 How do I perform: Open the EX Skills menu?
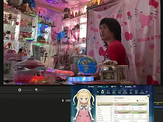point(125,92)
